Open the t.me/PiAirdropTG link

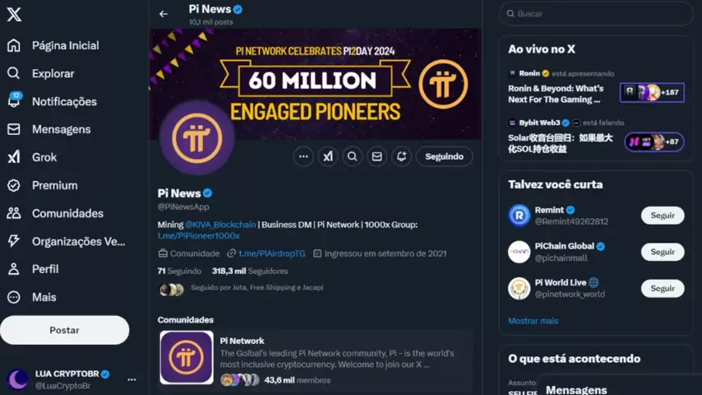pyautogui.click(x=272, y=253)
